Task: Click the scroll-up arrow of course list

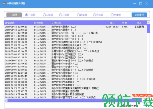Action: (148, 22)
